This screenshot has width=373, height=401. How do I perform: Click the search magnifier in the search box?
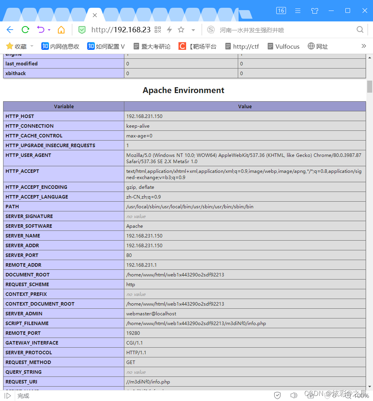coord(360,30)
